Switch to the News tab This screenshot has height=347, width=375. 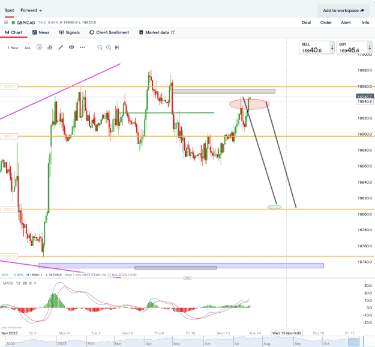click(41, 32)
